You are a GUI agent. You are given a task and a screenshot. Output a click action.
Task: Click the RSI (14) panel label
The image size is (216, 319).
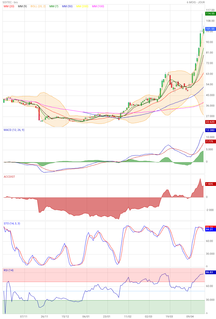click(x=8, y=270)
